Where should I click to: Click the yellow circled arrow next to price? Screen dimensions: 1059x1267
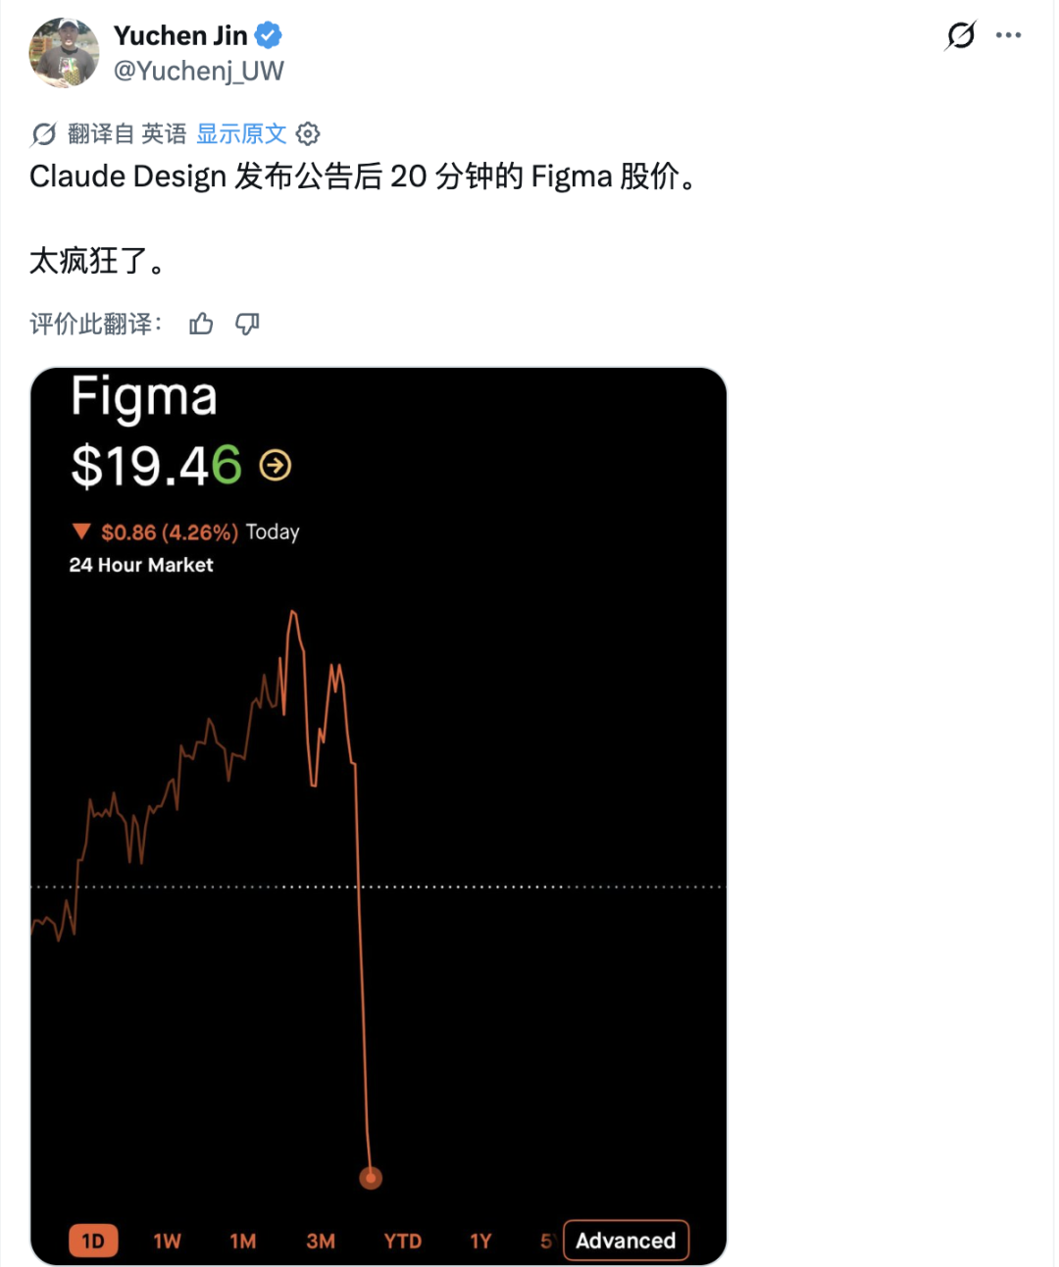[276, 465]
